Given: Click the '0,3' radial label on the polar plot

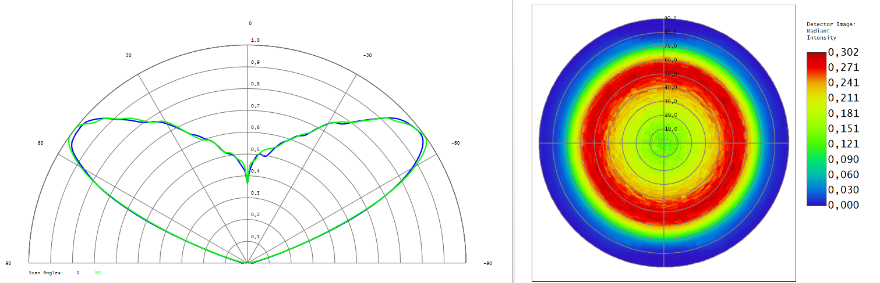Looking at the screenshot, I should point(255,193).
